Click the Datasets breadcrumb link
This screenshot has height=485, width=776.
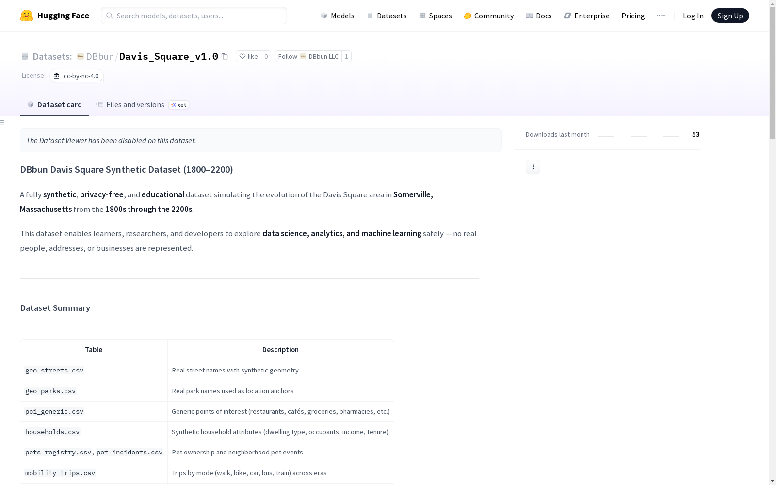[52, 56]
